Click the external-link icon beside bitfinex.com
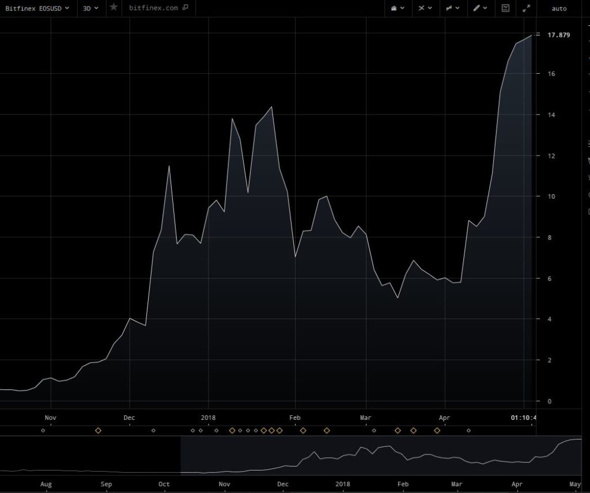This screenshot has width=590, height=493. click(x=185, y=7)
